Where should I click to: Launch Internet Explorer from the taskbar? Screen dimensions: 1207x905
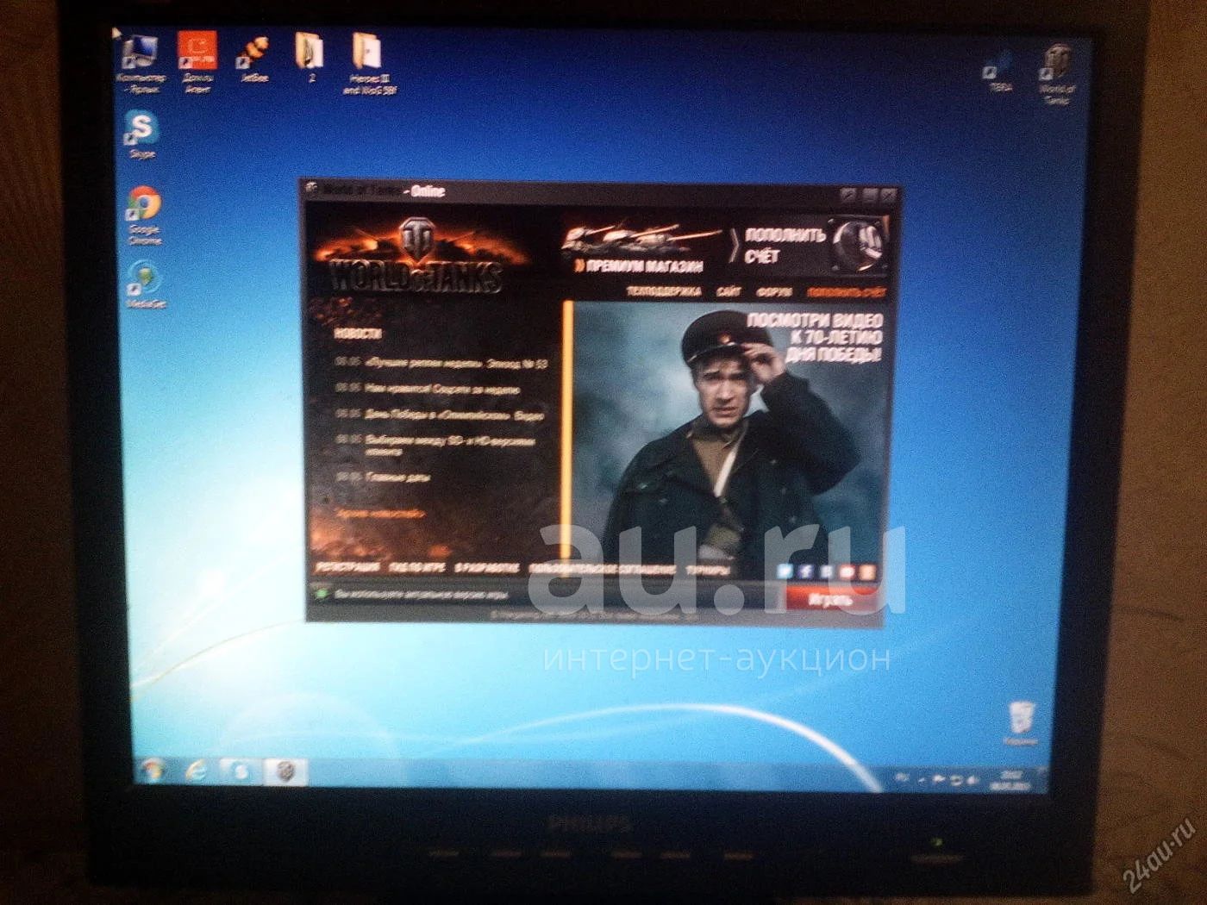197,771
